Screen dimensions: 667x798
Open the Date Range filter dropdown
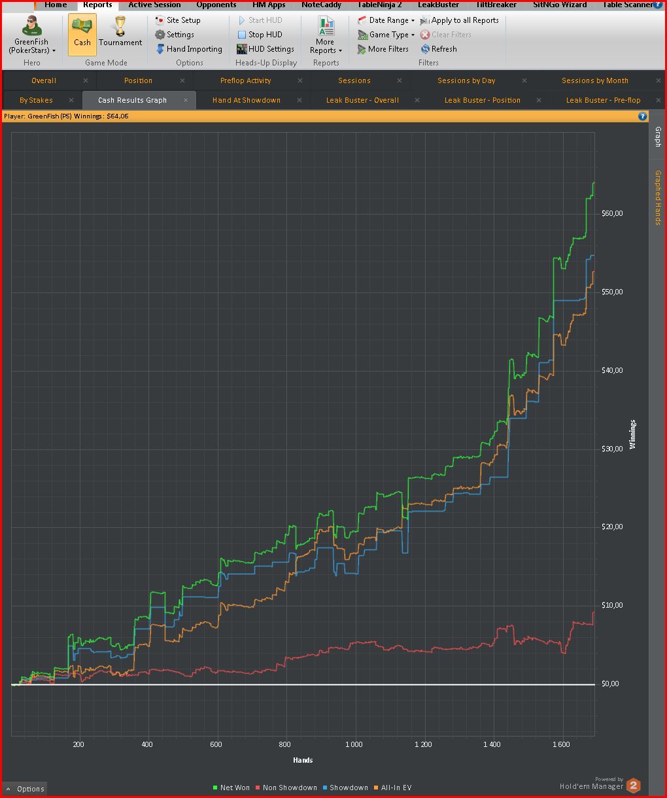pos(386,20)
